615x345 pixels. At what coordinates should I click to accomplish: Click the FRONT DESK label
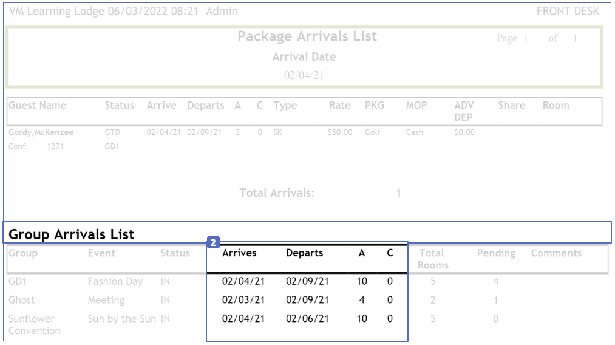568,11
